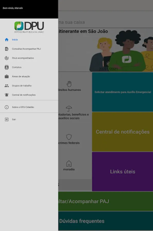Click the Bem-vindo, Marcelo greeting
153x231 pixels.
(13, 8)
